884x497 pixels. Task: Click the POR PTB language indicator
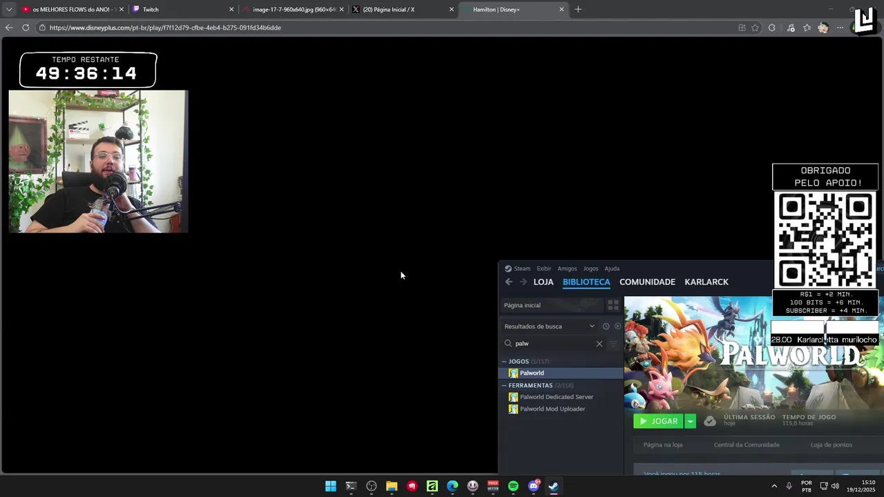(x=807, y=487)
